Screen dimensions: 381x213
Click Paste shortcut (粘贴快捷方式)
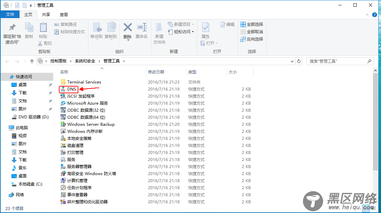(x=70, y=32)
